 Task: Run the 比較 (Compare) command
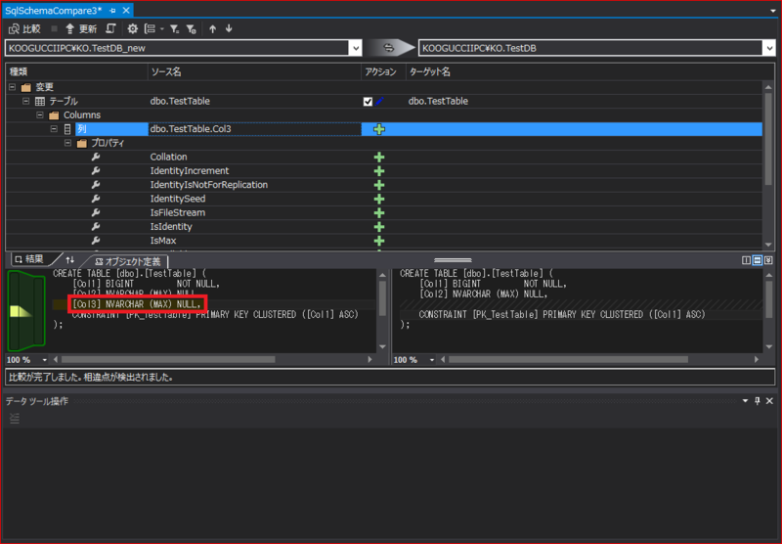[25, 29]
